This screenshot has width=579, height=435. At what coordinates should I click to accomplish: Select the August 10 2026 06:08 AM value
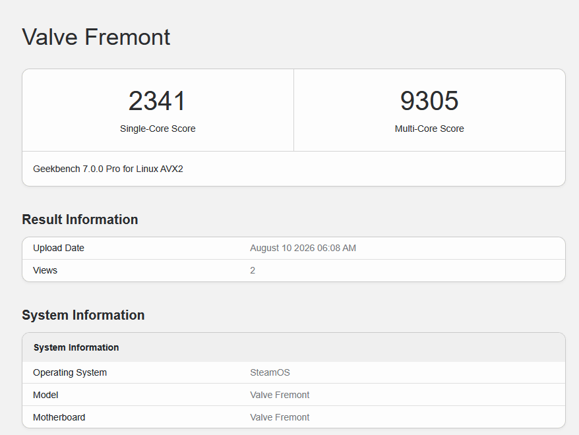[303, 248]
